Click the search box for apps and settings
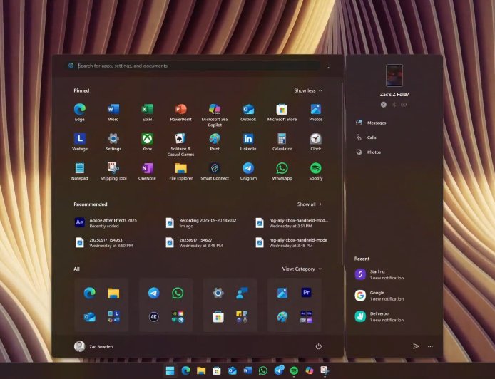The height and width of the screenshot is (379, 495). [193, 66]
